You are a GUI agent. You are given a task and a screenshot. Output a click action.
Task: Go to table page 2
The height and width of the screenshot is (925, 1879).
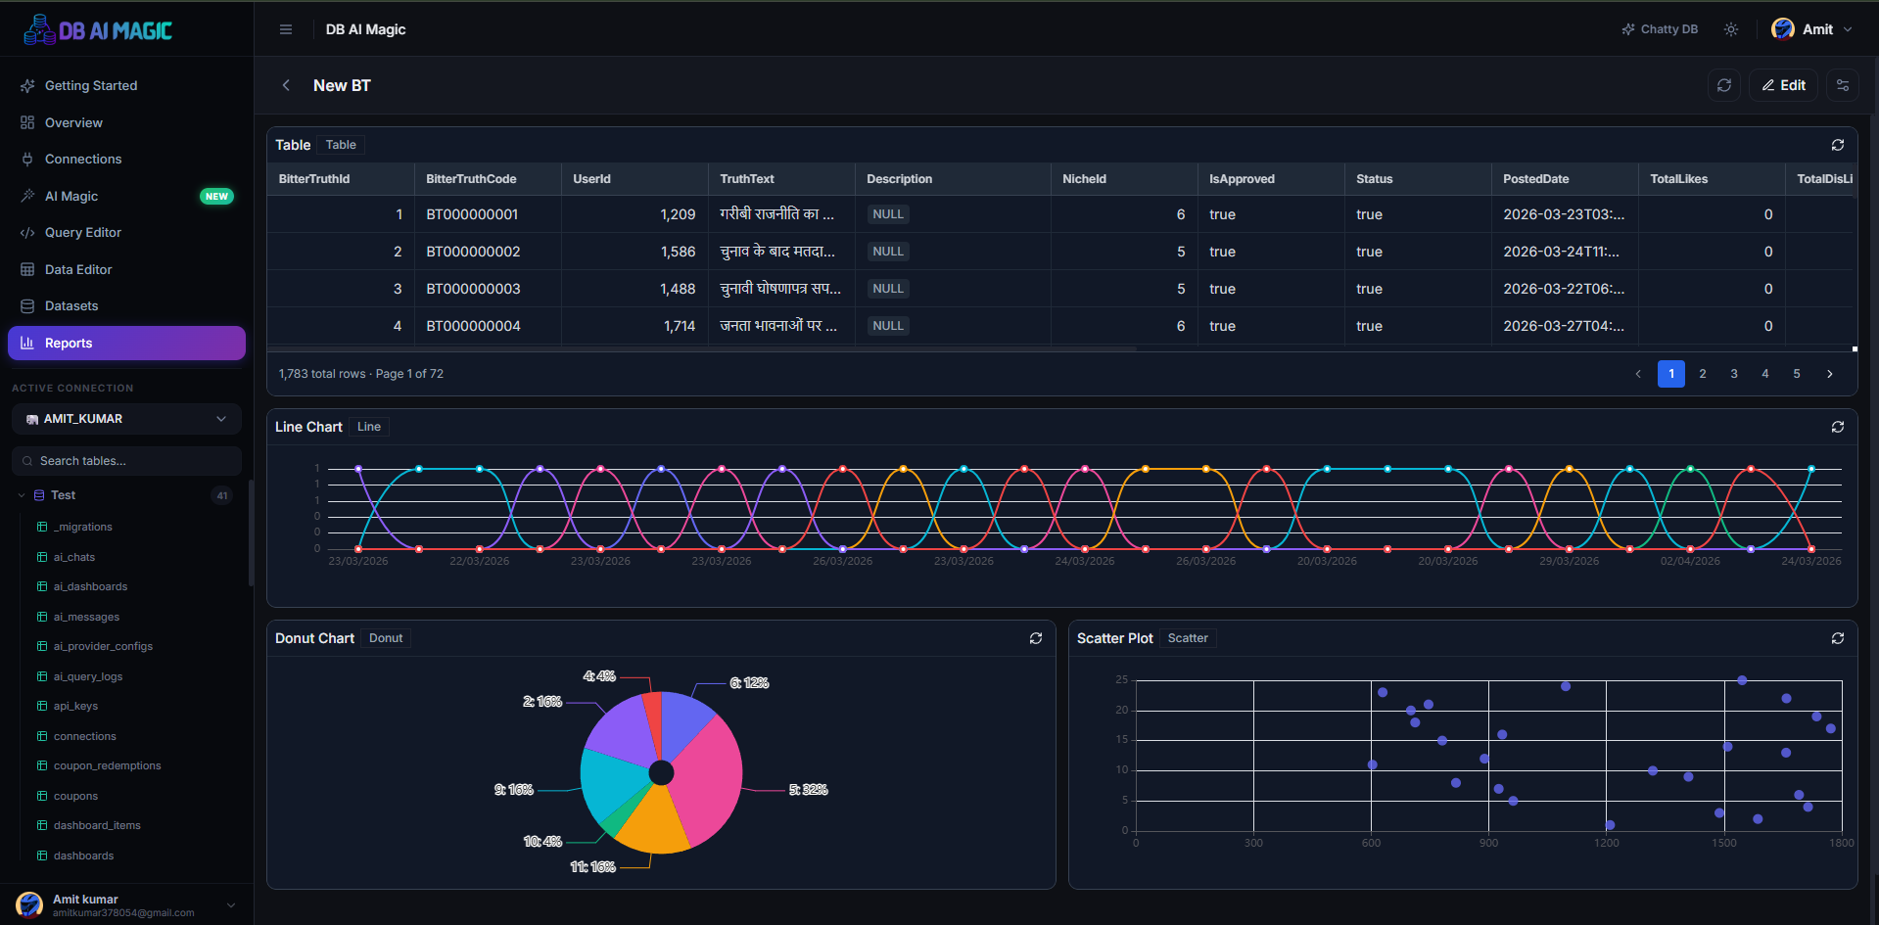point(1703,374)
